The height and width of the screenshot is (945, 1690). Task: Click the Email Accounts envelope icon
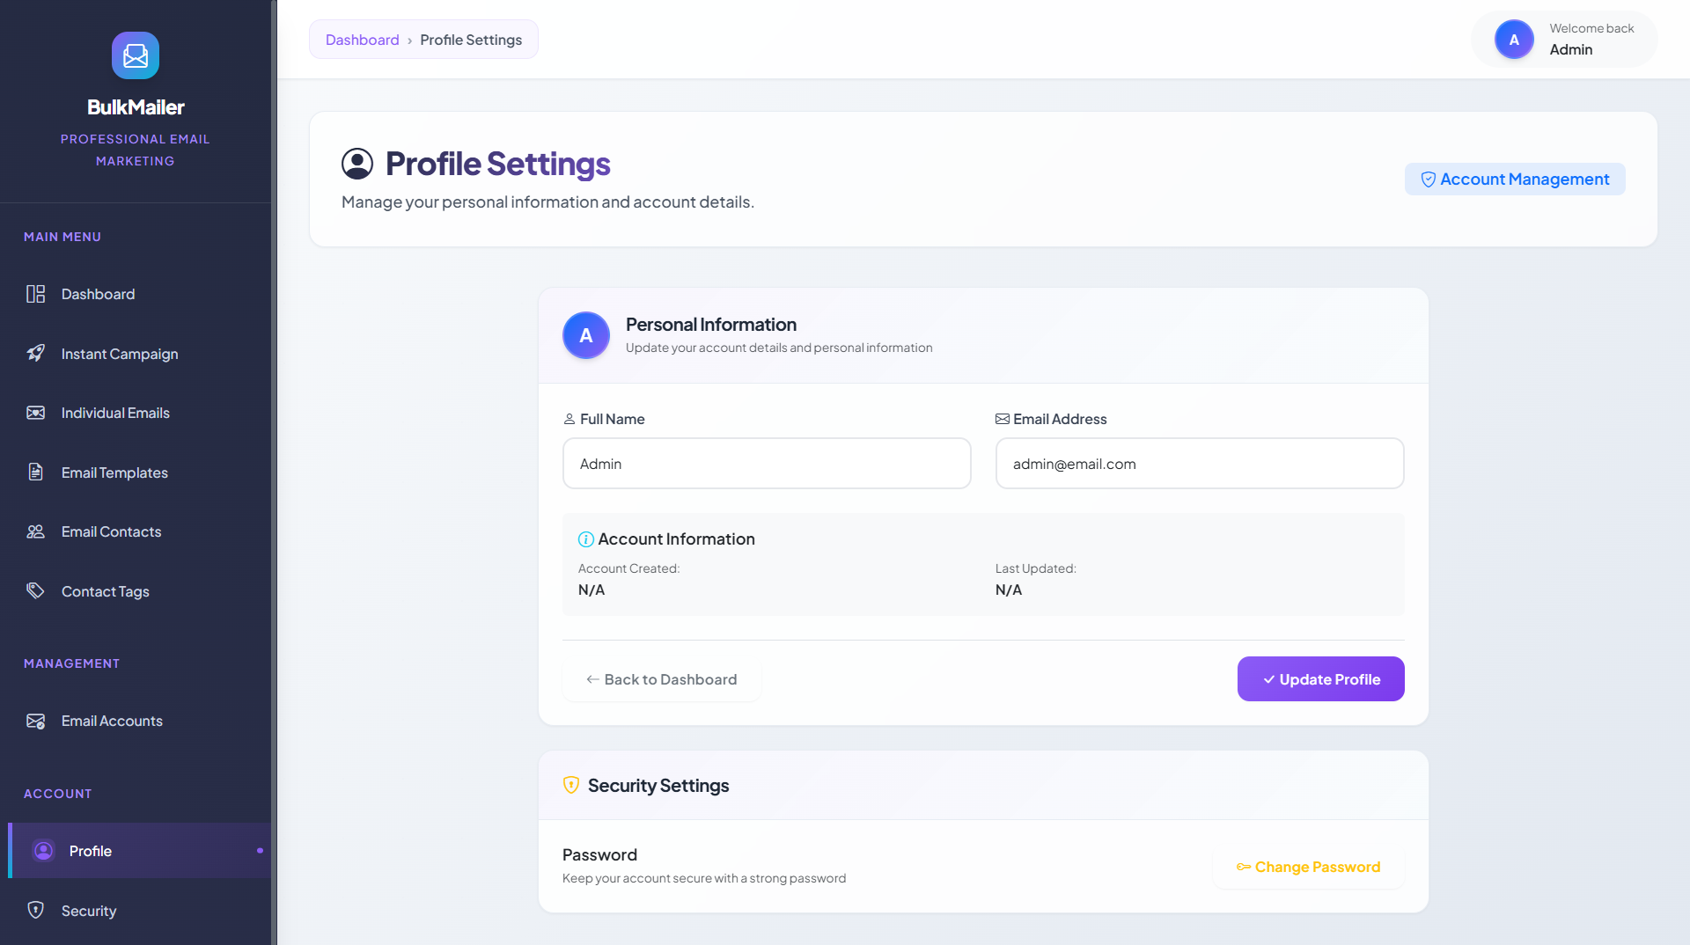coord(35,721)
